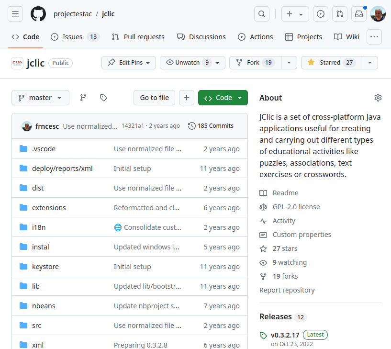Click the jclic breadcrumb link

tap(108, 14)
